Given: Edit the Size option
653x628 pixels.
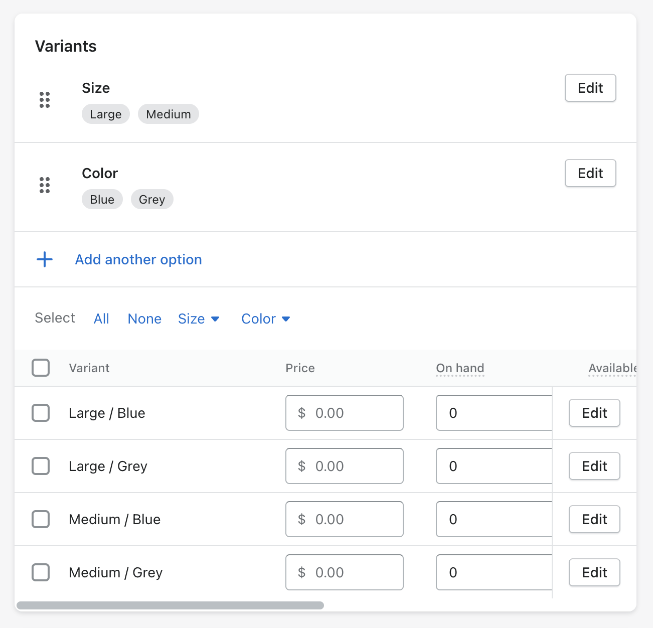Looking at the screenshot, I should pos(590,88).
